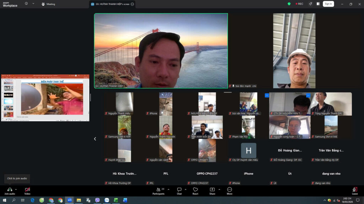
Task: Expand the Chat options arrow
Action: (x=185, y=189)
